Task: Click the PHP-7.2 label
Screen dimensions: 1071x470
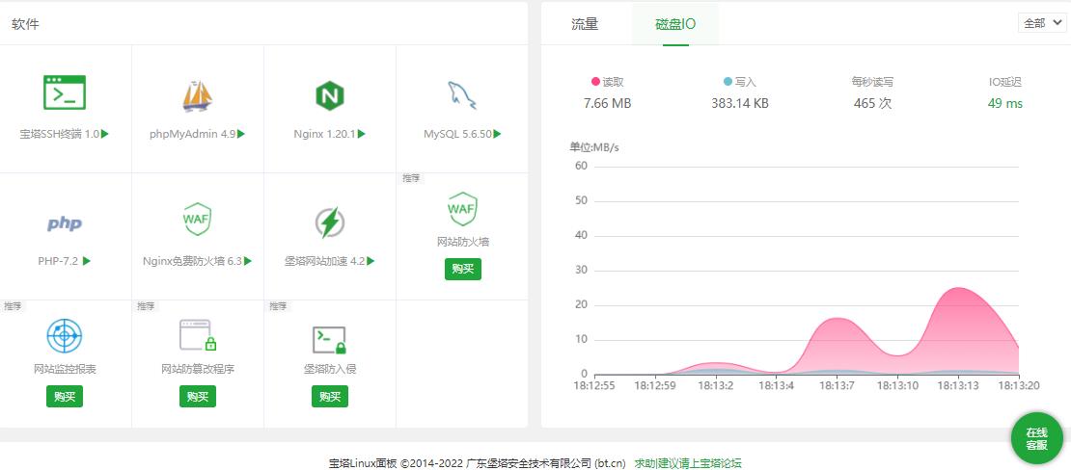Action: (59, 261)
